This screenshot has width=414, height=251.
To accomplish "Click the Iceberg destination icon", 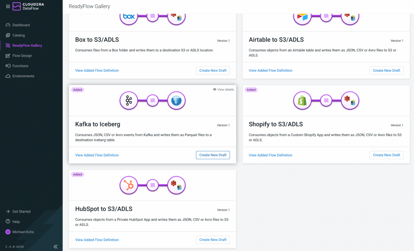I will pyautogui.click(x=176, y=100).
